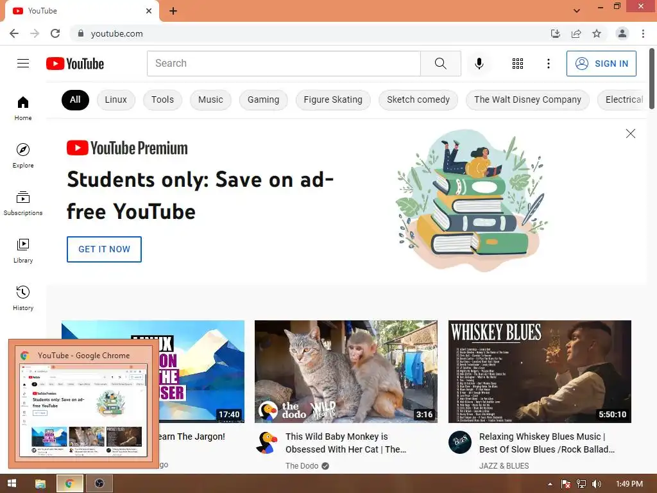Screen dimensions: 657x493
Task: Click the SIGN IN button
Action: coord(601,64)
